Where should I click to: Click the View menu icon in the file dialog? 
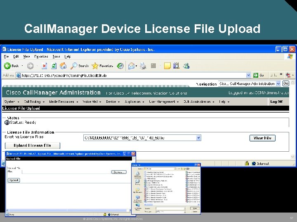coord(188,169)
